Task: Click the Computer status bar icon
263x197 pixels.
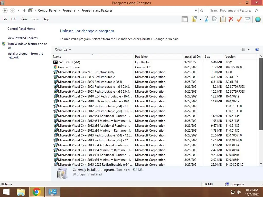Action: pyautogui.click(x=227, y=184)
